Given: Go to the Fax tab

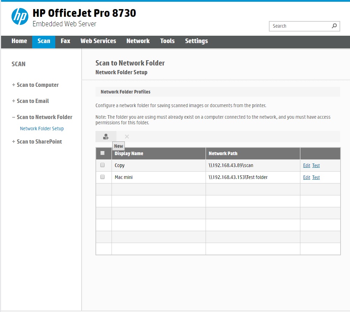Looking at the screenshot, I should (65, 41).
